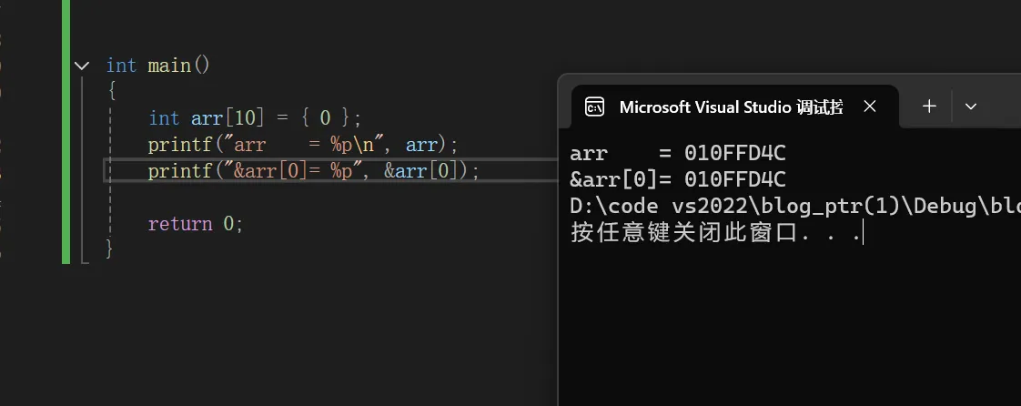Click the &arr[0]= output line in console
The width and height of the screenshot is (1021, 406).
(x=678, y=179)
